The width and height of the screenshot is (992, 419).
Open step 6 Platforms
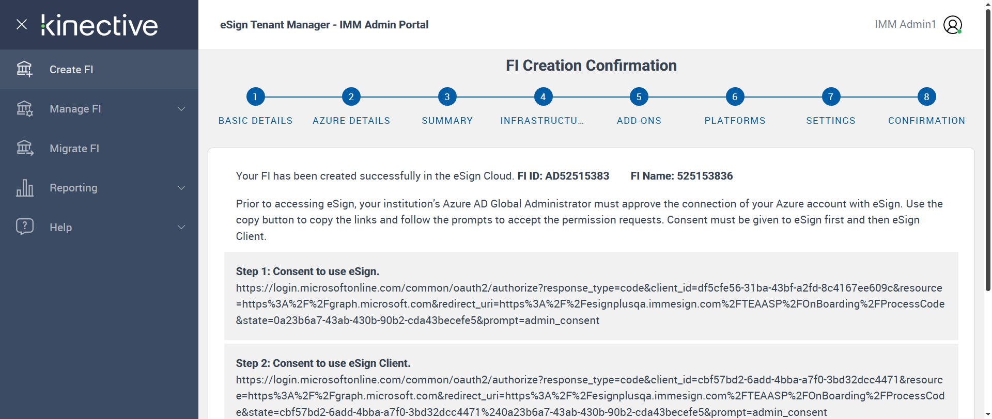click(735, 96)
